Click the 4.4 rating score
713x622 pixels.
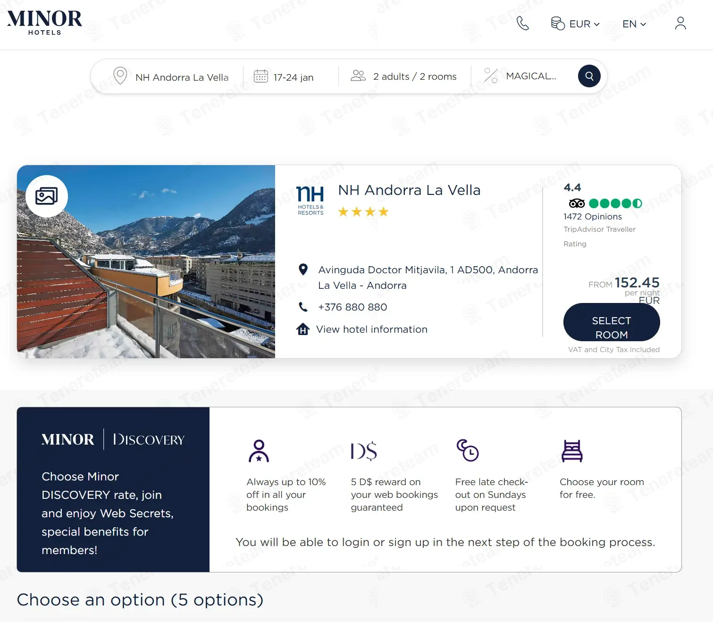pos(572,187)
